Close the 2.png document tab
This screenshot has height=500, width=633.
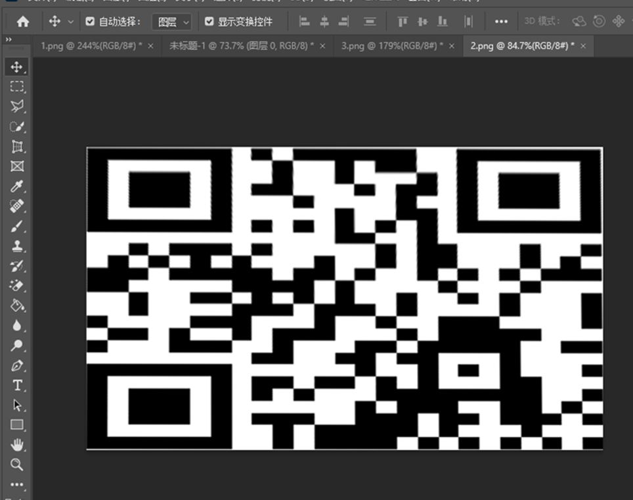[x=583, y=46]
